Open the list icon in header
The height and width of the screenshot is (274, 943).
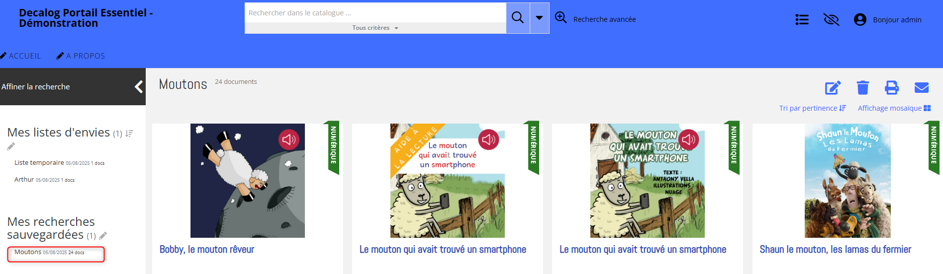point(802,19)
